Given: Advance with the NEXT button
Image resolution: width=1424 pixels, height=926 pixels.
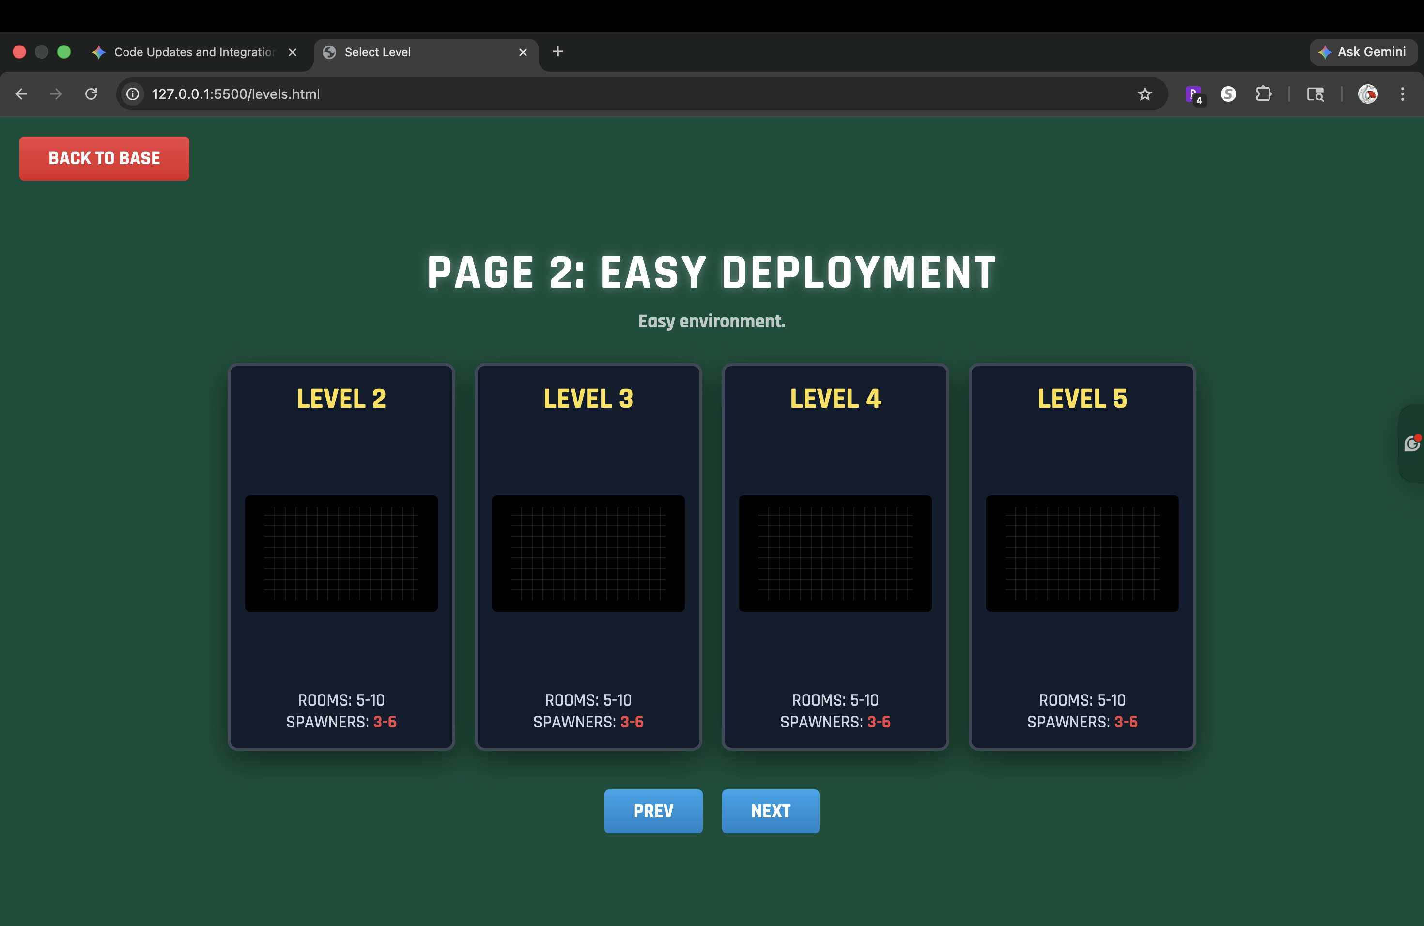Looking at the screenshot, I should click(x=770, y=811).
